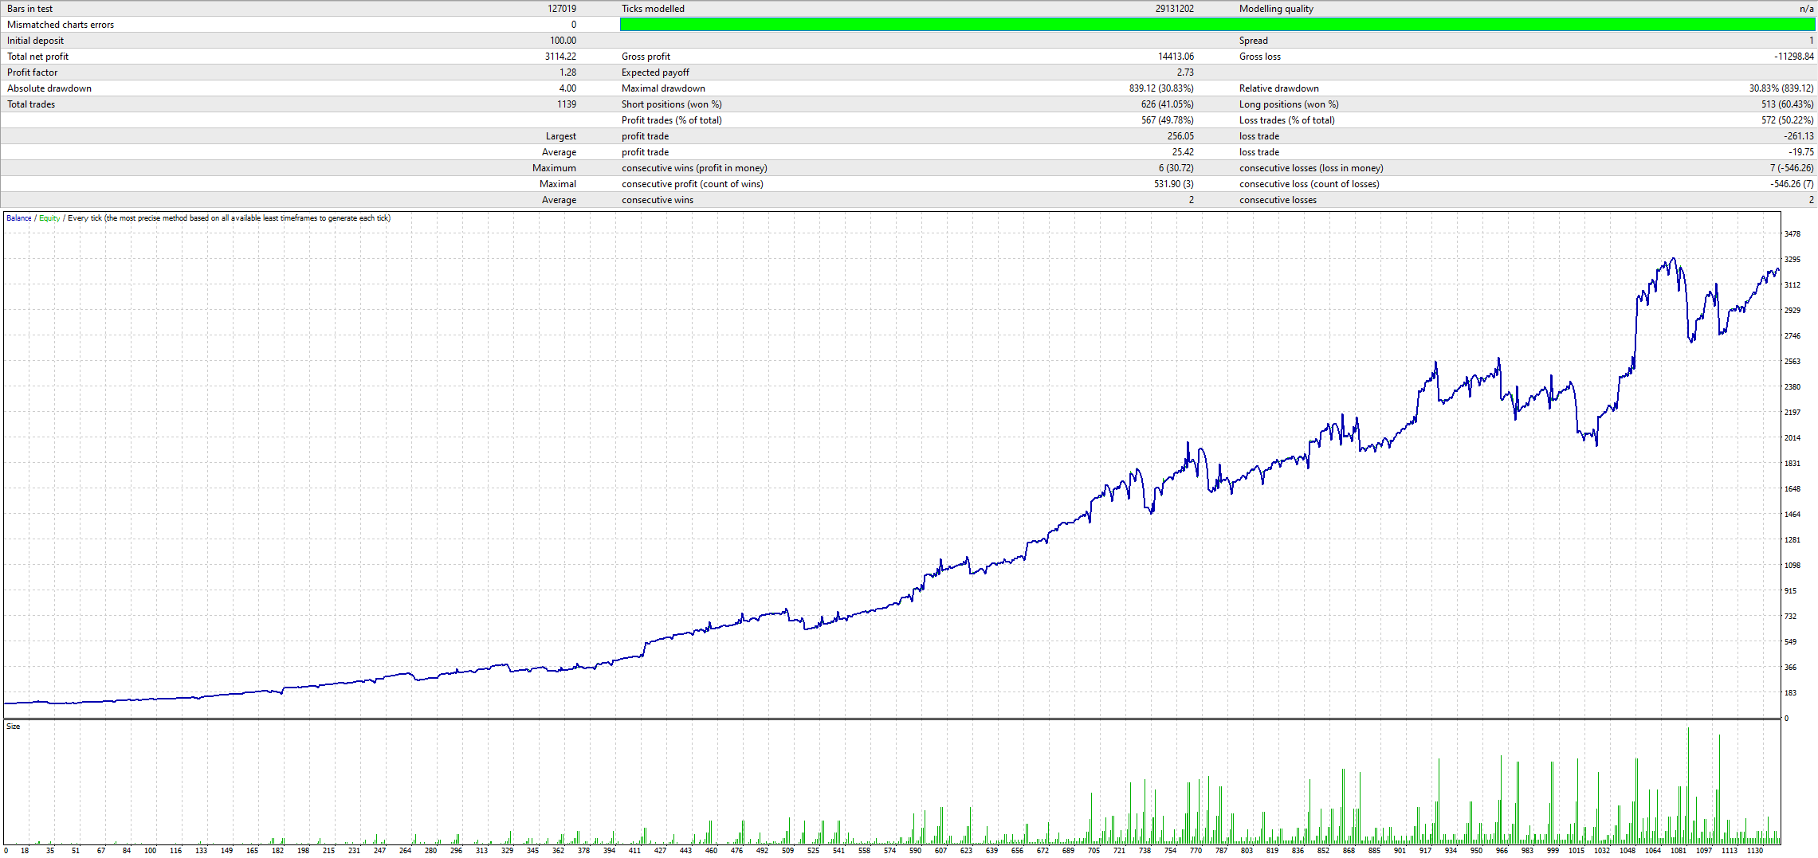
Task: Click the short positions value "626 (41.05%)"
Action: coord(1167,104)
